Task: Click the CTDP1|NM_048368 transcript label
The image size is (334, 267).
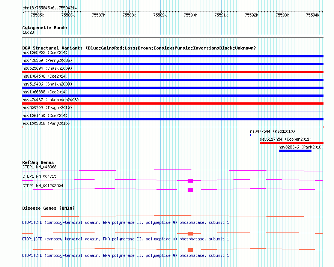Action: pyautogui.click(x=40, y=167)
